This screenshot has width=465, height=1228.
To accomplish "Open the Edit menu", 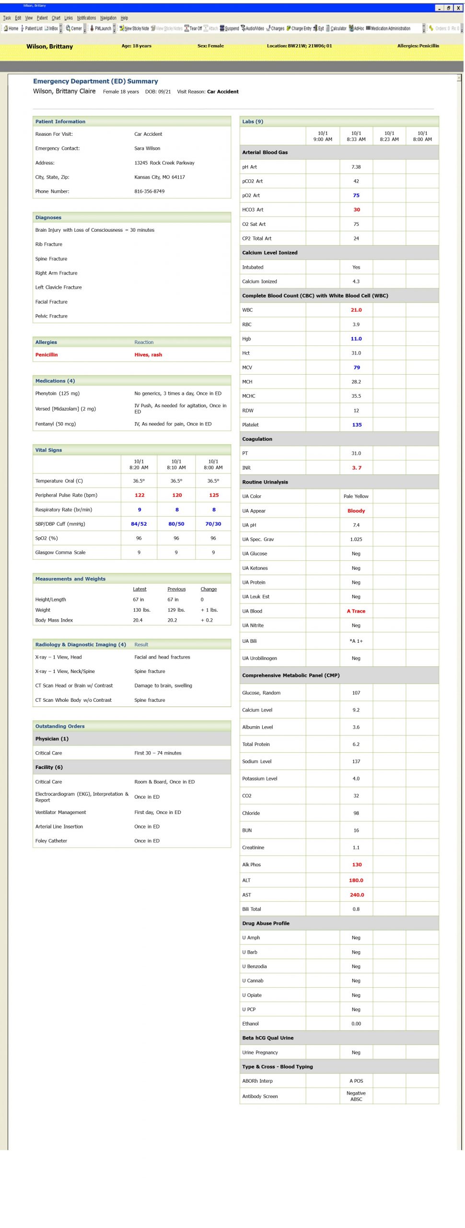I will [x=18, y=18].
